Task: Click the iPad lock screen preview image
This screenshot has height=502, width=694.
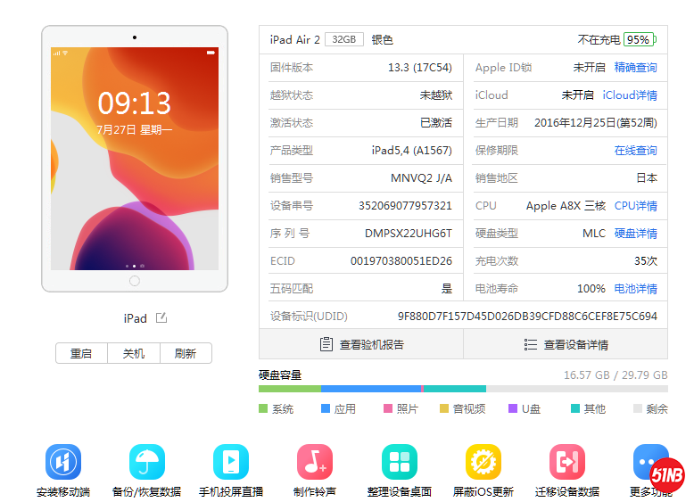Action: (x=135, y=158)
